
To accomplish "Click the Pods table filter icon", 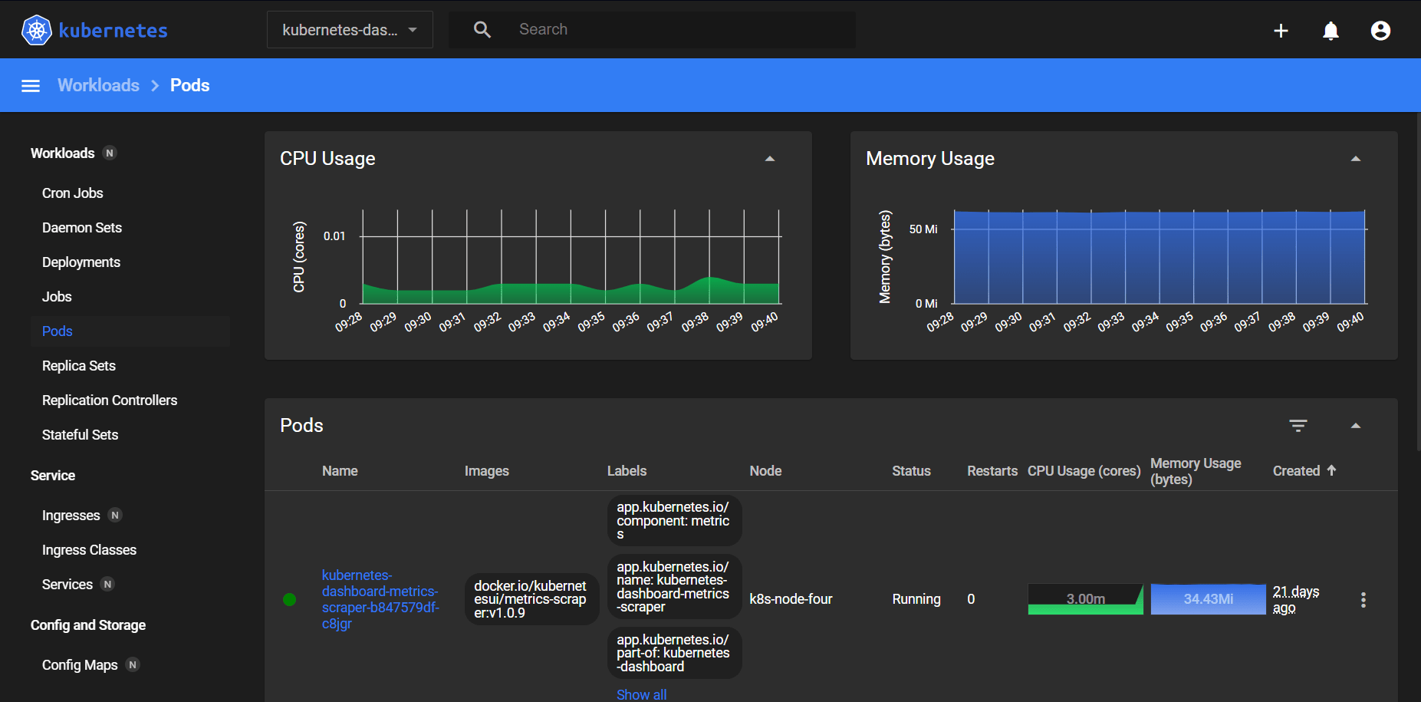I will click(x=1298, y=426).
